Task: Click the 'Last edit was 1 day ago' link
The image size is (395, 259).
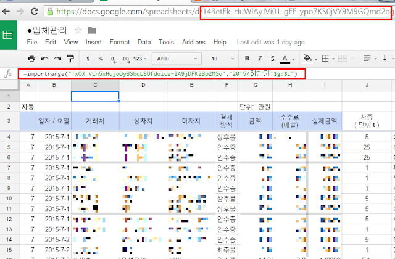Action: (x=270, y=43)
